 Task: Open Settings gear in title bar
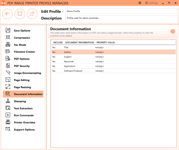[151, 3]
